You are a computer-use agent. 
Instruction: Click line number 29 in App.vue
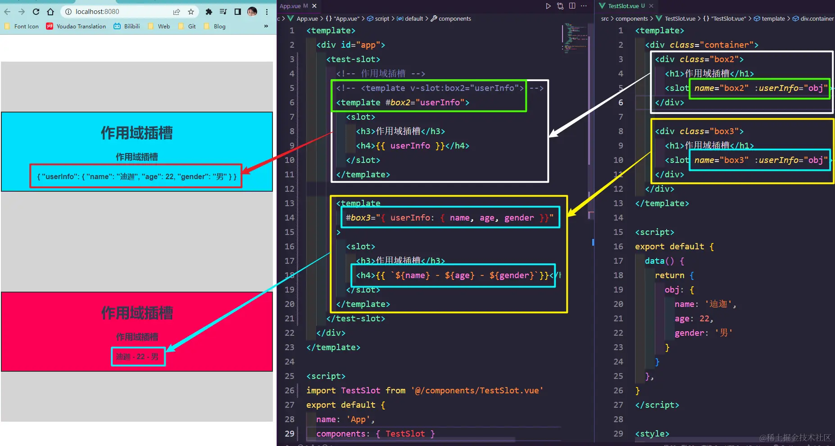click(290, 433)
